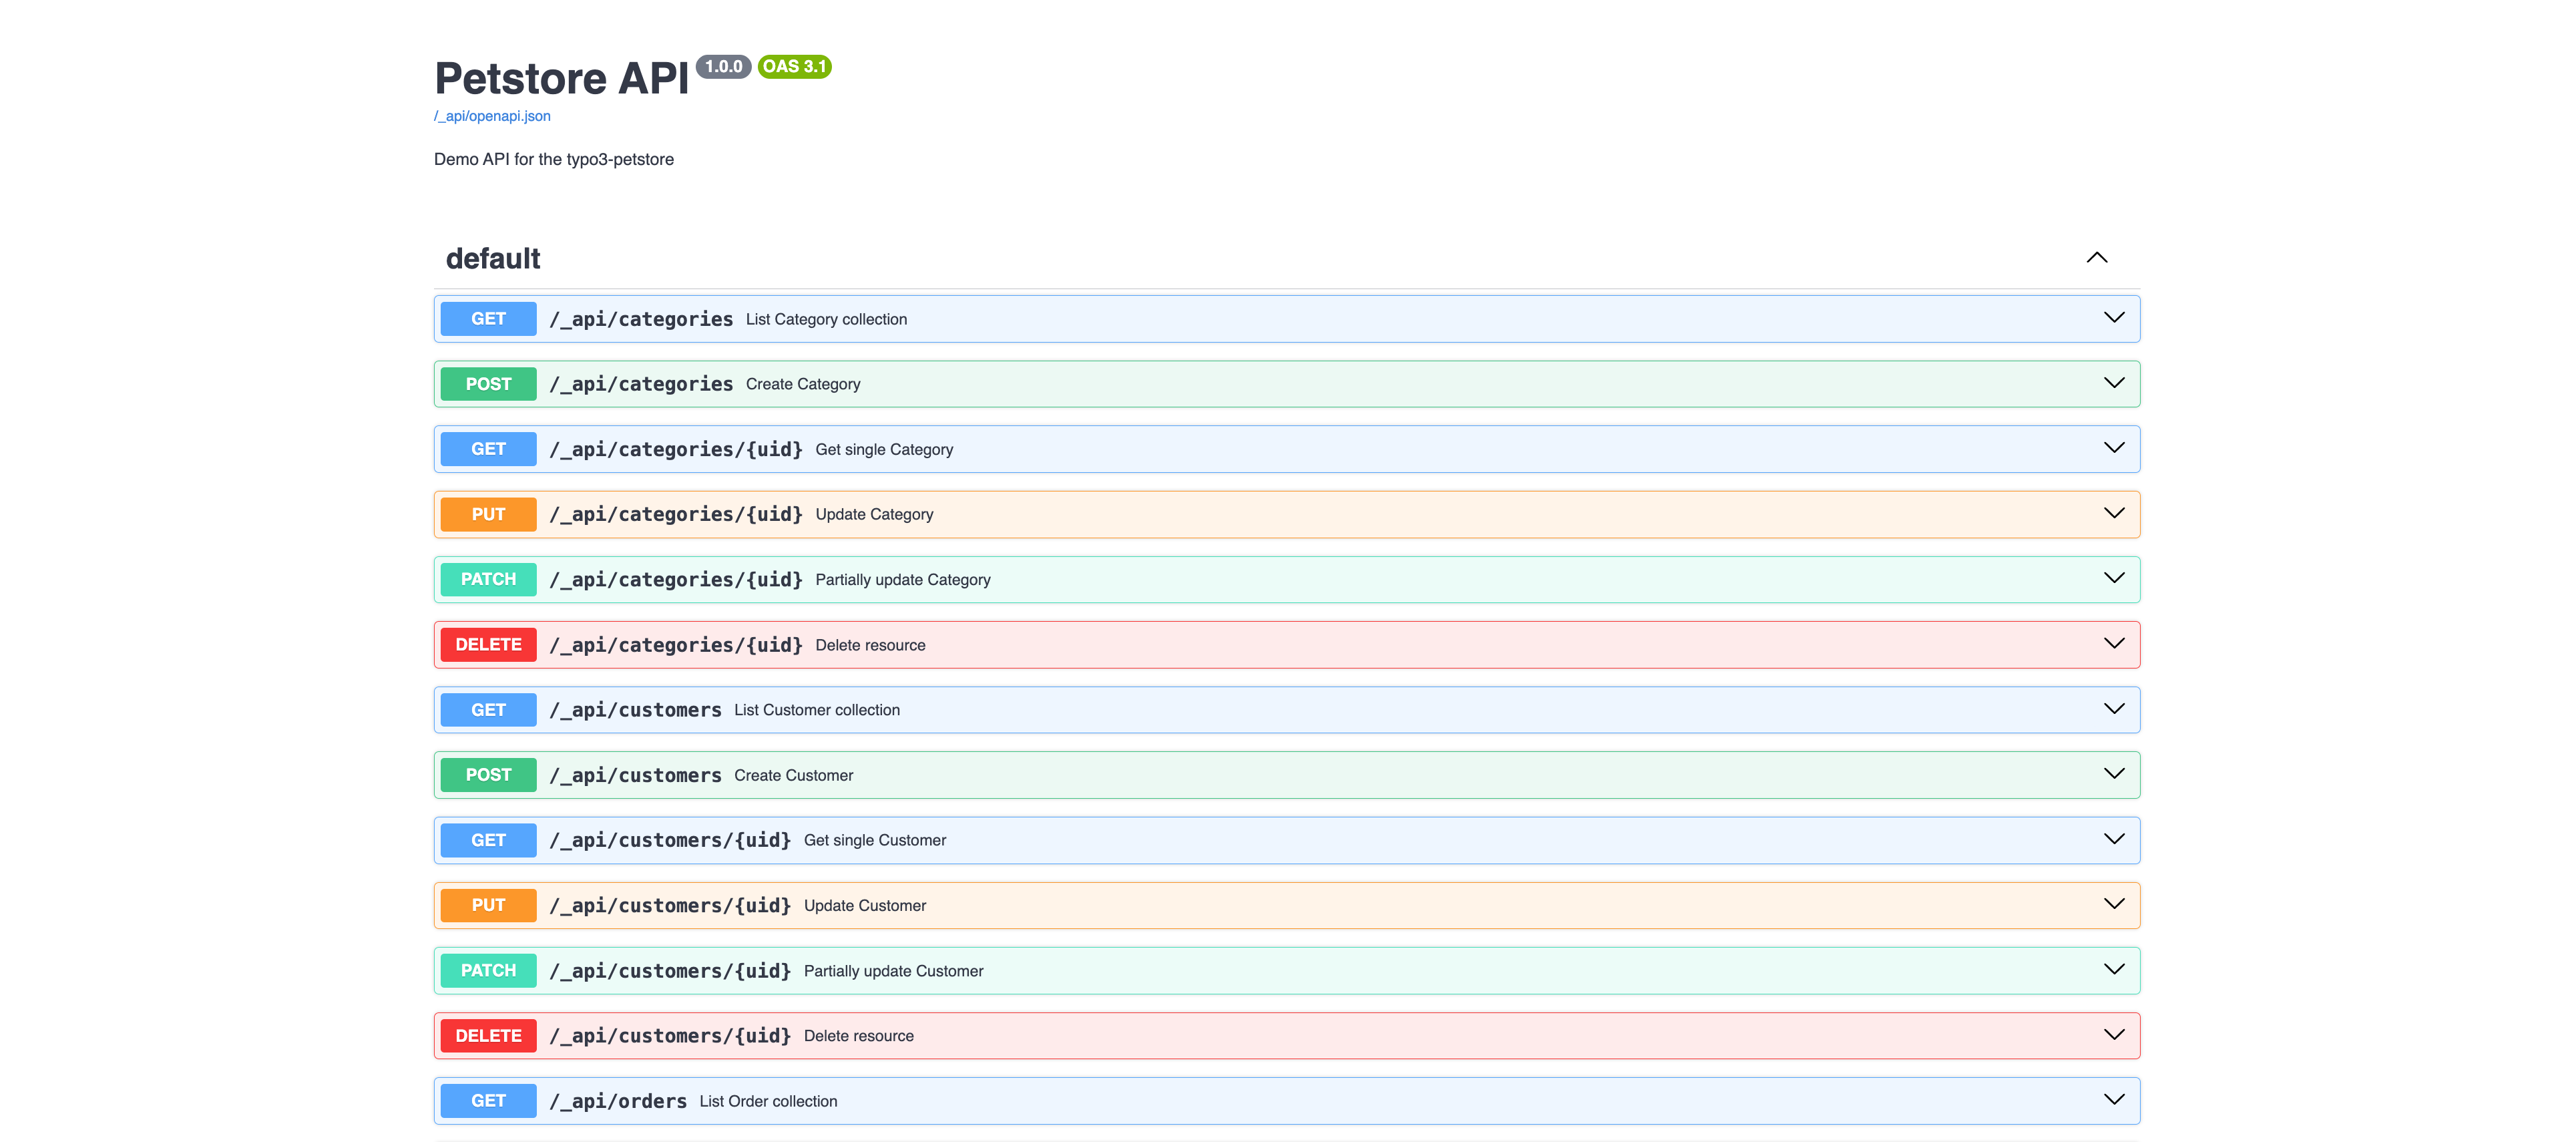Screen dimensions: 2576x1142
Task: Expand chevron for customers Delete resource row
Action: click(x=2114, y=1034)
